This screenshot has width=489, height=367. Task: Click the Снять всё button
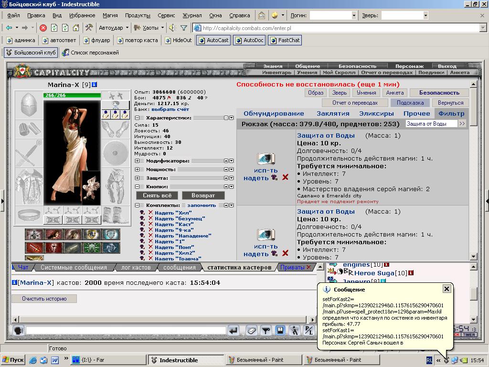157,195
